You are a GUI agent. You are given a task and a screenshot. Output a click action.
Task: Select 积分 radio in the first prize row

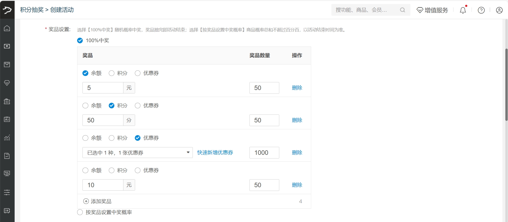pyautogui.click(x=112, y=73)
